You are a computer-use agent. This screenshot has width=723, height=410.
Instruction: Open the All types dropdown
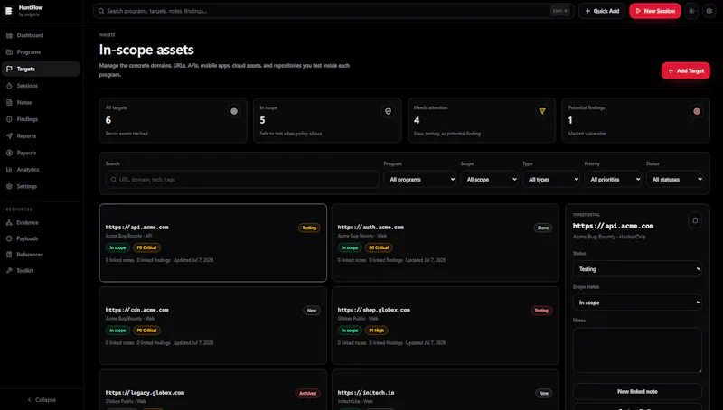tap(551, 179)
